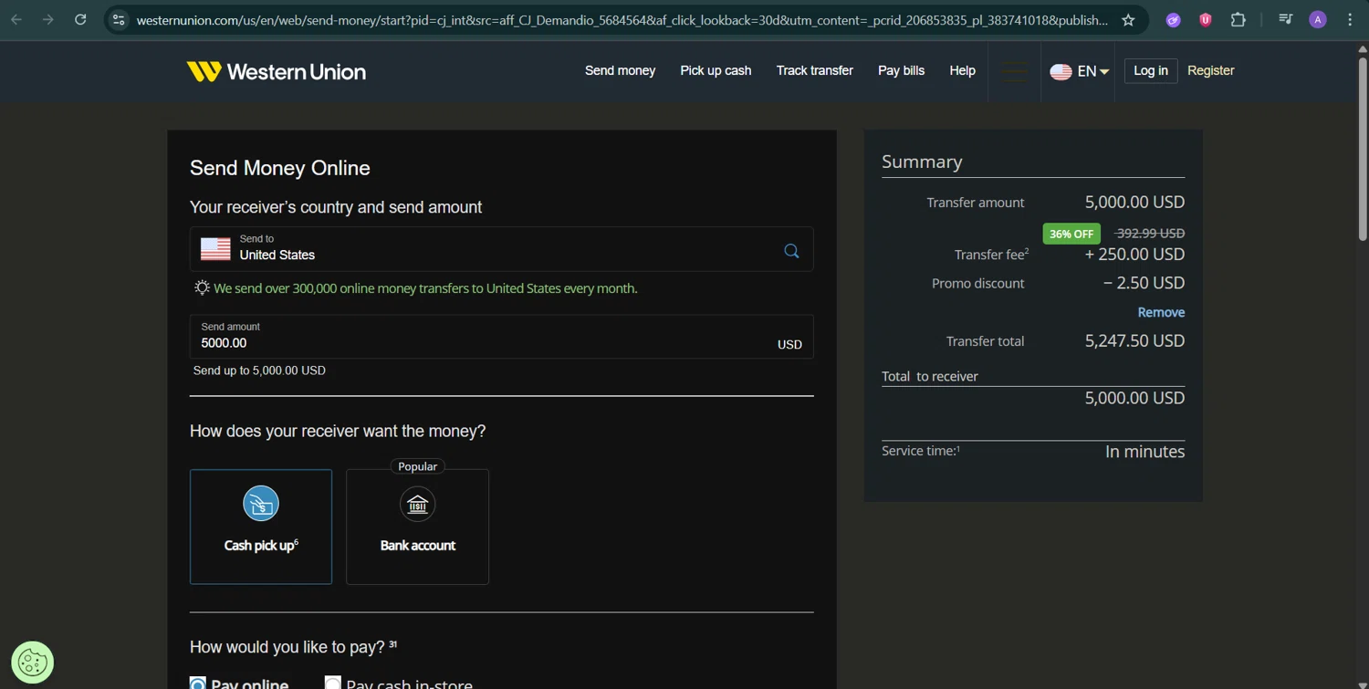Image resolution: width=1369 pixels, height=689 pixels.
Task: Click the browser back arrow
Action: (16, 19)
